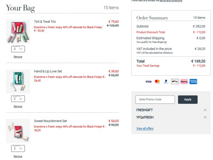Open quantity dropdown for Hand & Lip Love Set
Image resolution: width=213 pixels, height=160 pixels.
tap(18, 99)
